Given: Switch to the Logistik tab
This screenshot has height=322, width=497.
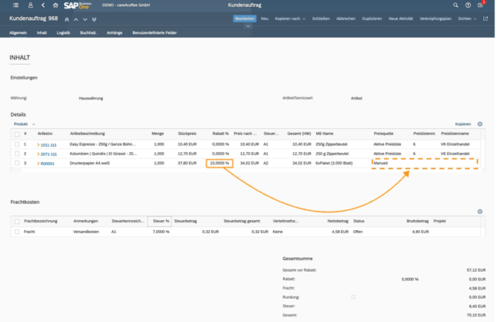Looking at the screenshot, I should [63, 32].
